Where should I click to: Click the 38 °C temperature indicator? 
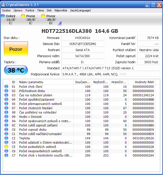click(16, 70)
